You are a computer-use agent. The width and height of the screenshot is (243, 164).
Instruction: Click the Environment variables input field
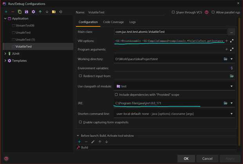(171, 68)
